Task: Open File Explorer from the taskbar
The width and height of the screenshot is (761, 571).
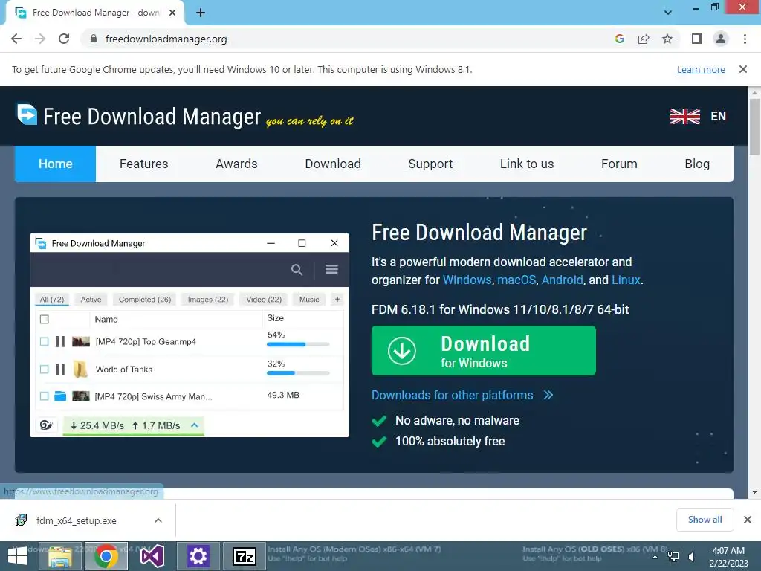Action: [x=60, y=556]
